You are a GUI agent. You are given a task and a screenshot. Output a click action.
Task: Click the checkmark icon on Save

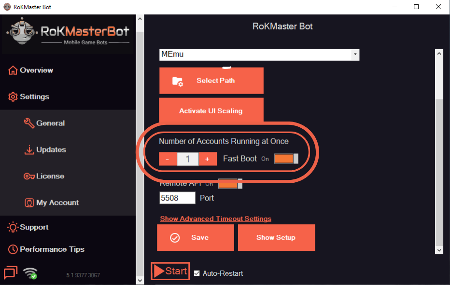[175, 238]
